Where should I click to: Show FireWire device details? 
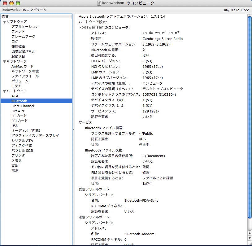tap(18, 111)
